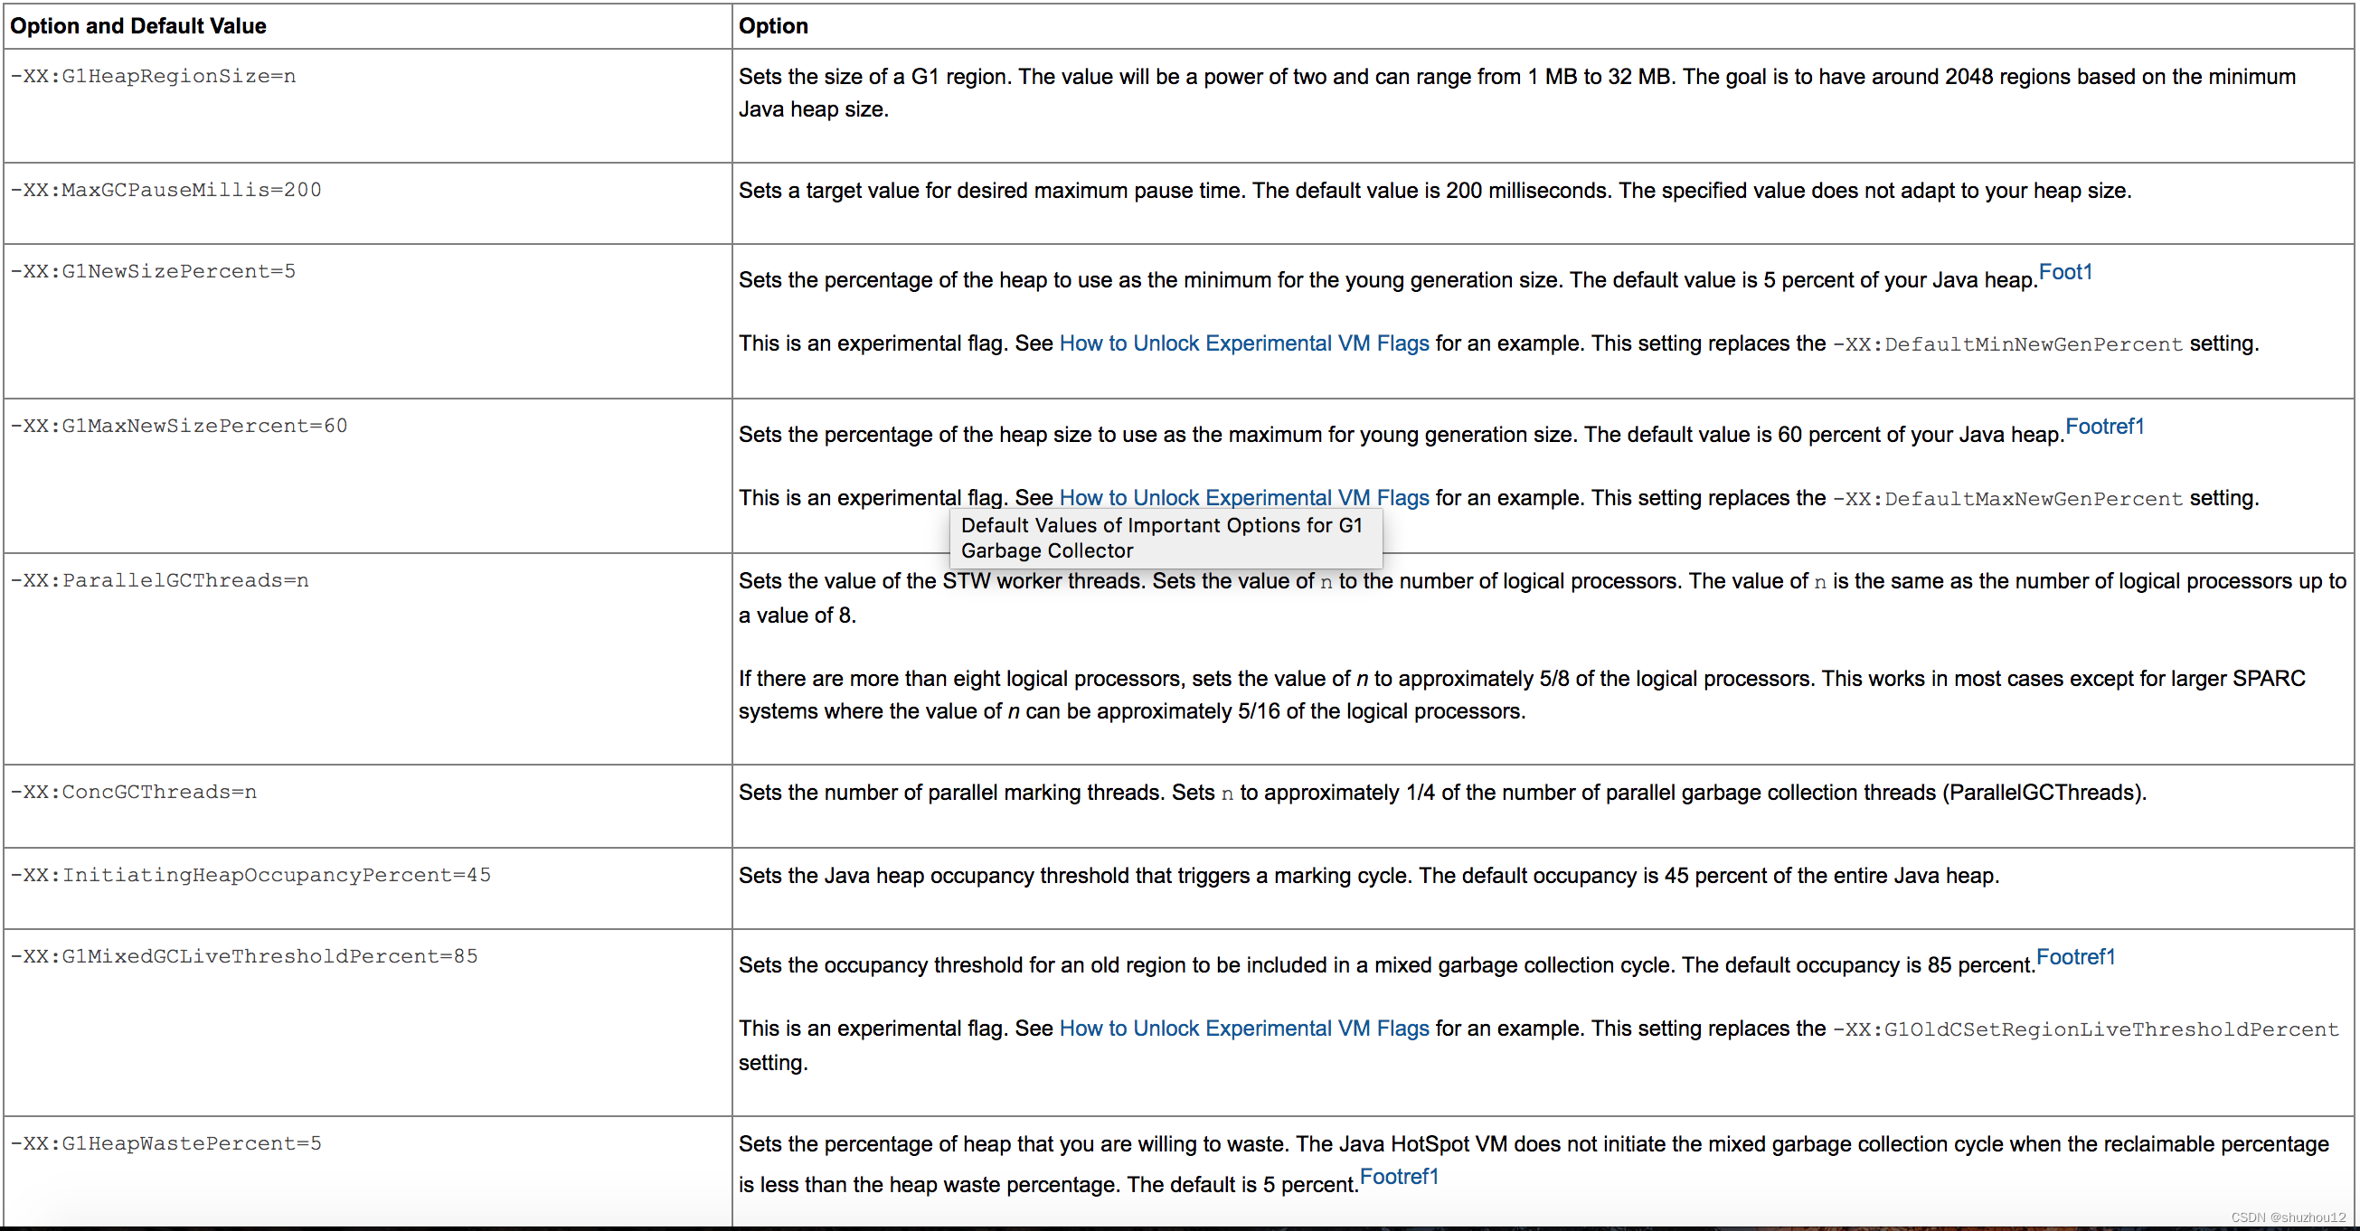The width and height of the screenshot is (2360, 1231).
Task: Click the -XX:G1MaxNewSizePercent=60 option text
Action: 179,427
